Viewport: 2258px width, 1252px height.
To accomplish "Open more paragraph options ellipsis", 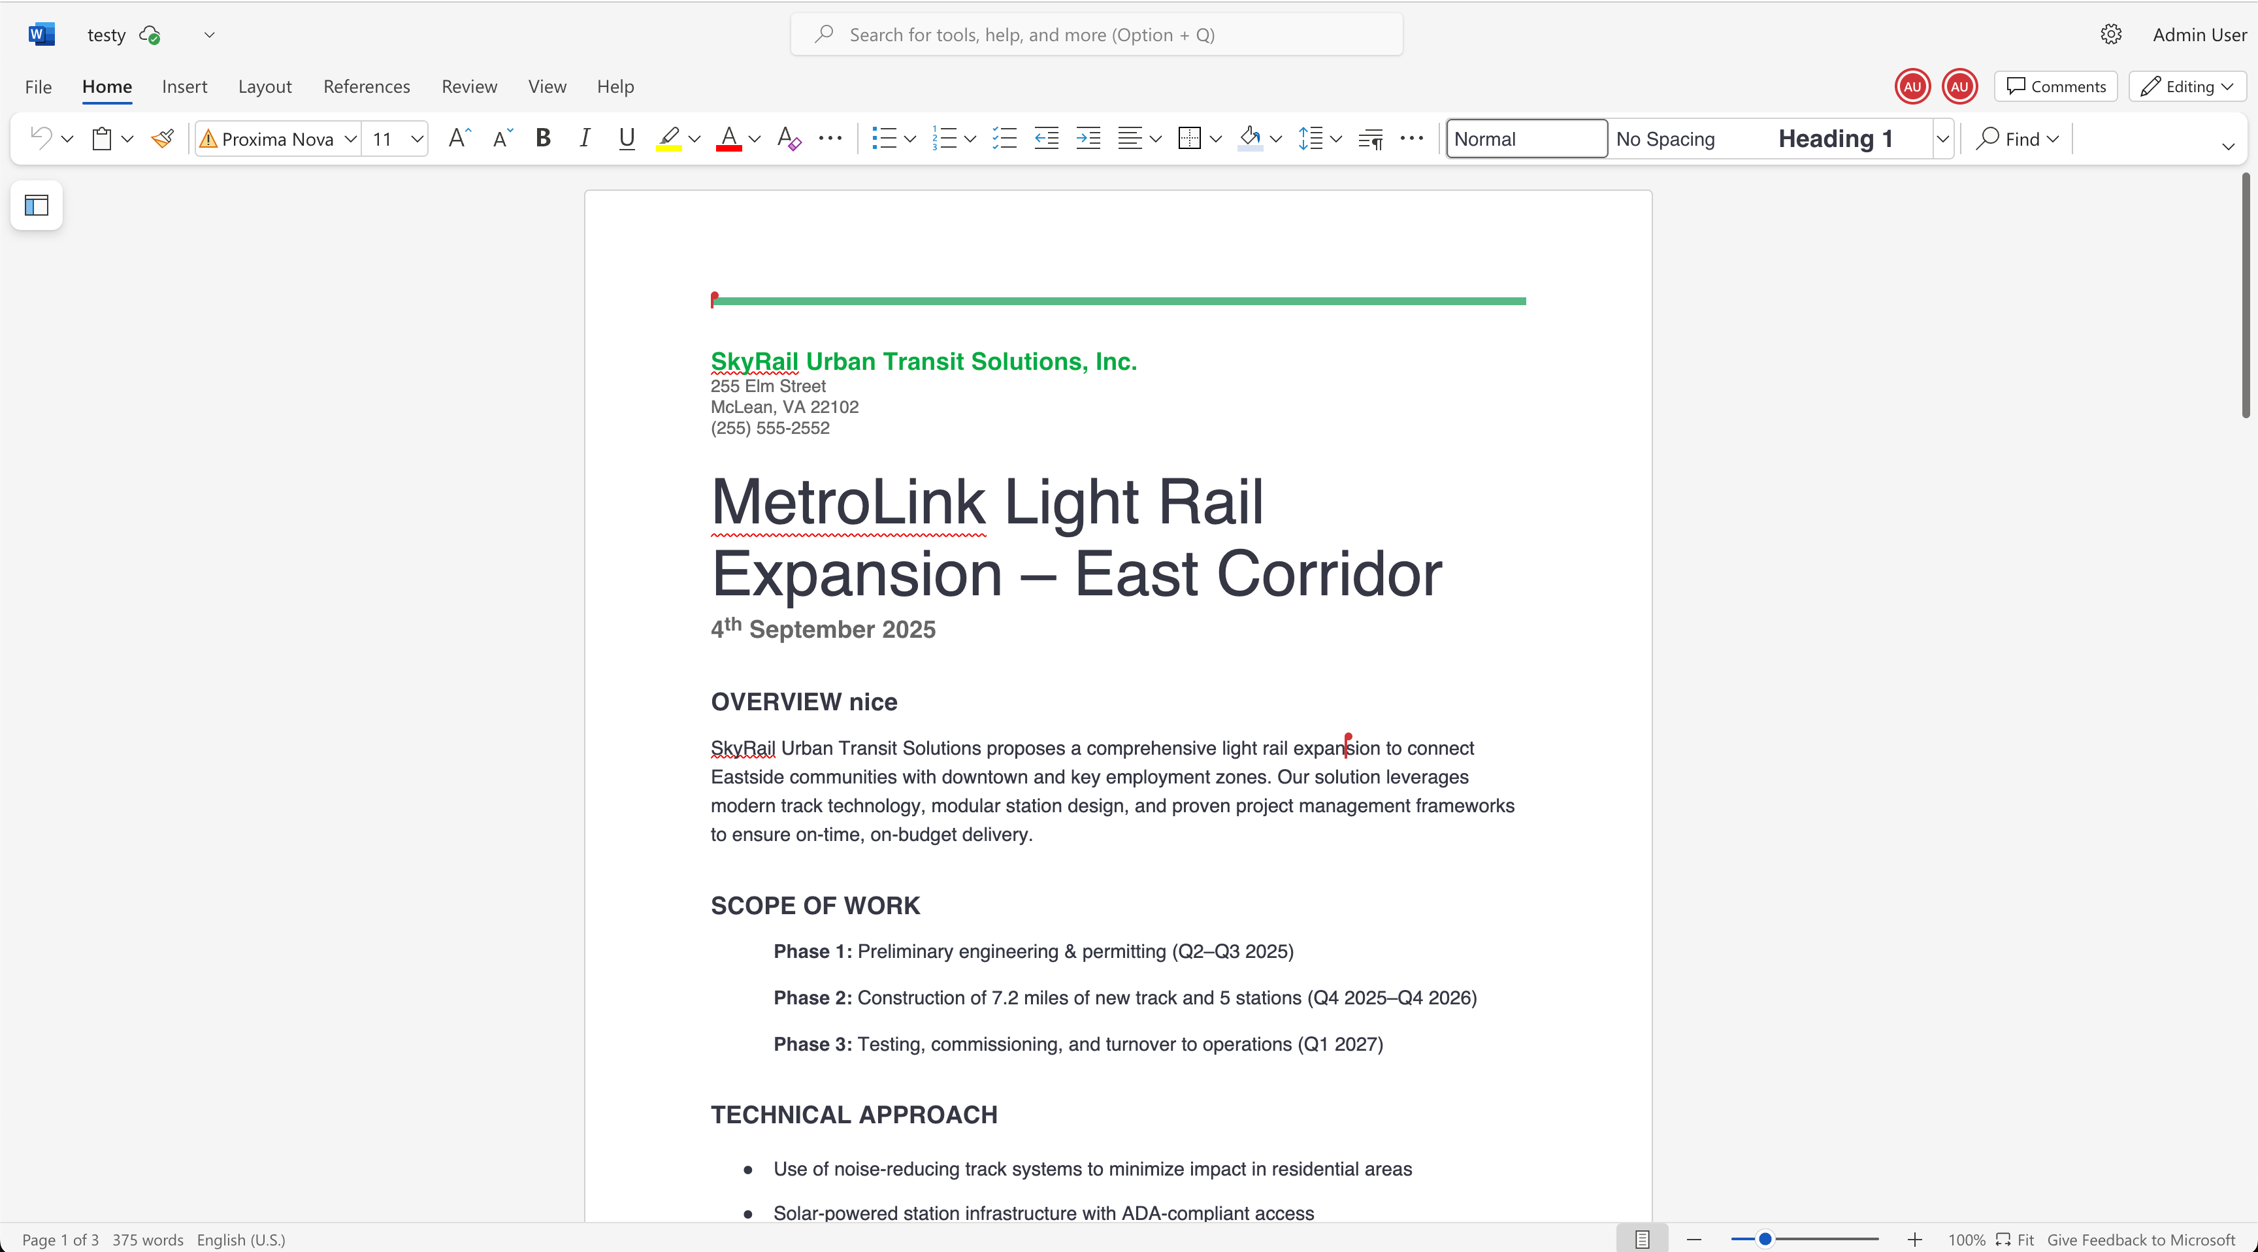I will click(1411, 139).
